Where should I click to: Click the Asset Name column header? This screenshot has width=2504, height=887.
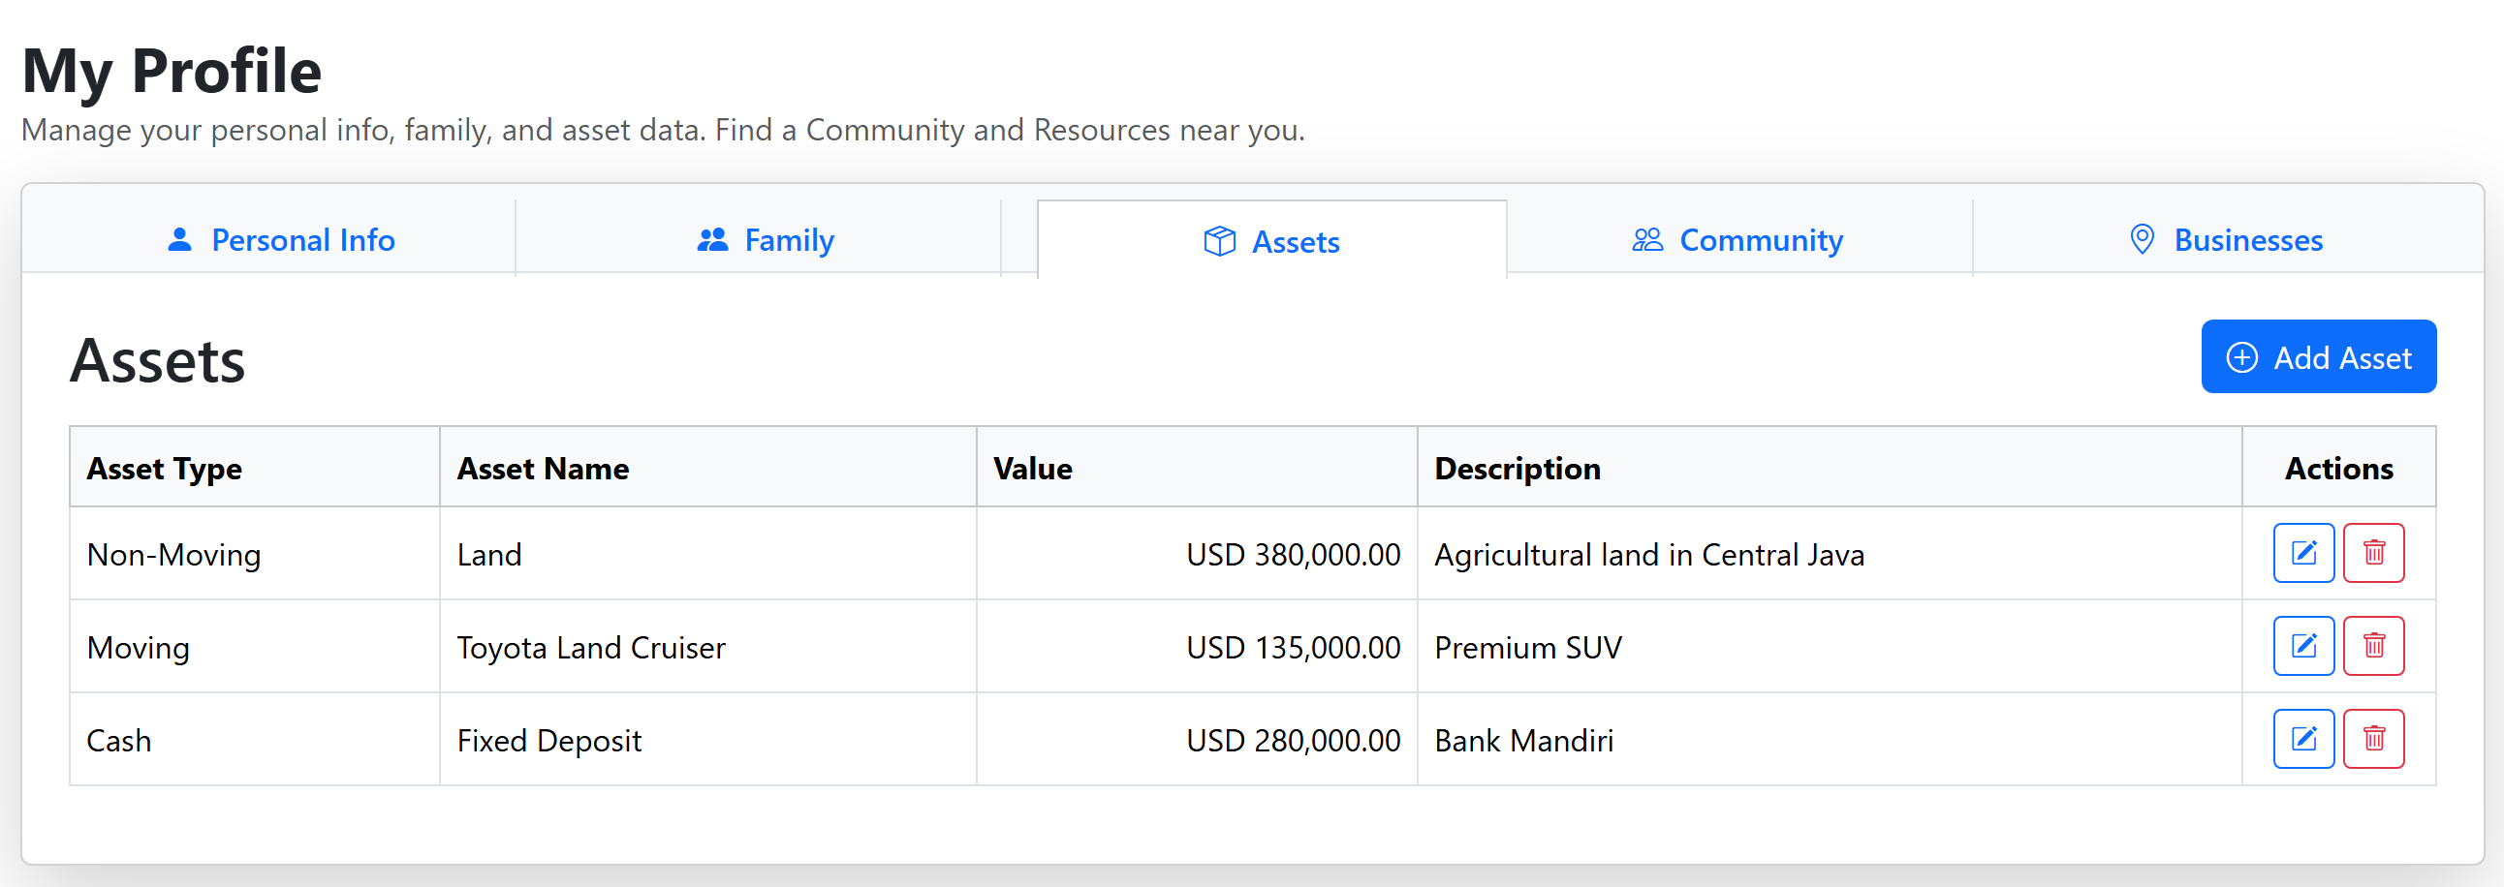click(x=543, y=469)
